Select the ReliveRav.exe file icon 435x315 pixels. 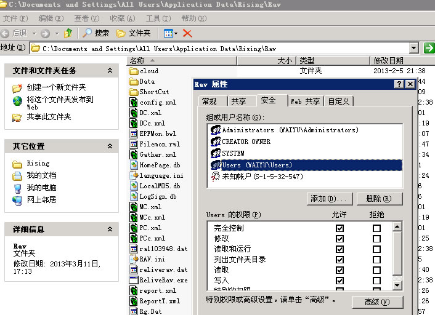tap(134, 280)
